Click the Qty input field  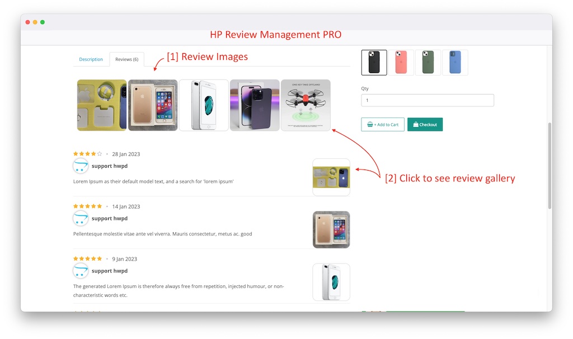point(428,100)
